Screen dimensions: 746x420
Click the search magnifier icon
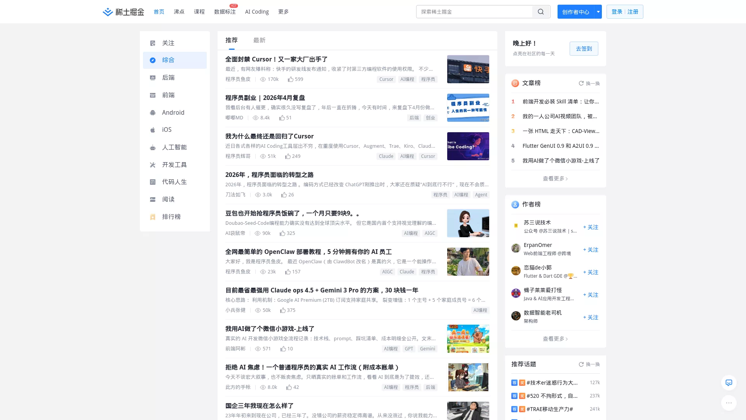pos(541,12)
